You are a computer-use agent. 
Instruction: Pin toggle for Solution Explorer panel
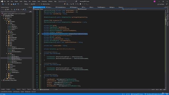click(x=30, y=7)
